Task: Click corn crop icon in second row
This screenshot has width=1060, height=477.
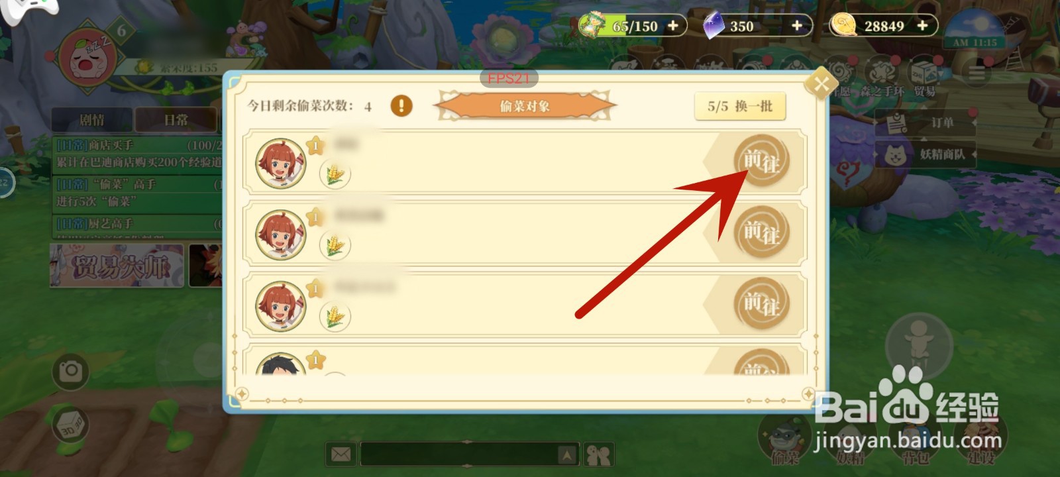Action: pyautogui.click(x=335, y=246)
